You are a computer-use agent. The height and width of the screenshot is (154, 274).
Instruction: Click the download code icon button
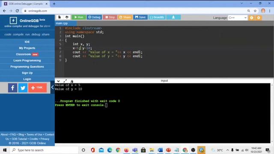[173, 17]
